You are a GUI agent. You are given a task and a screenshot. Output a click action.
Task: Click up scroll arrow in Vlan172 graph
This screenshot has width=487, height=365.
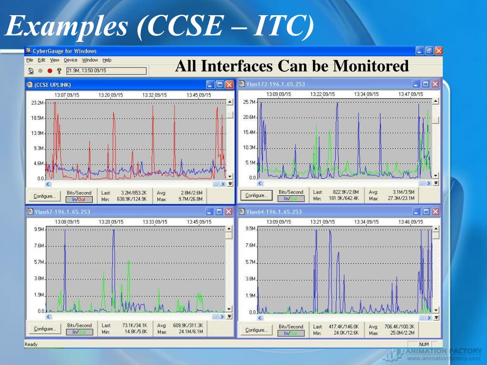pos(436,101)
